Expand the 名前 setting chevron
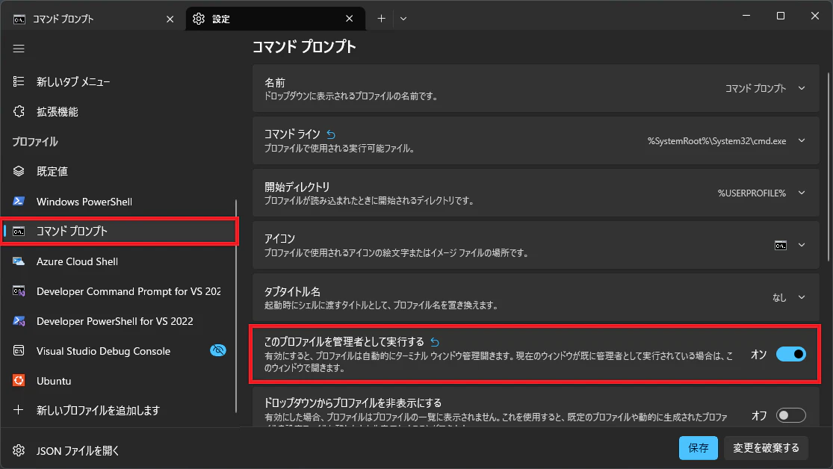 pos(802,88)
